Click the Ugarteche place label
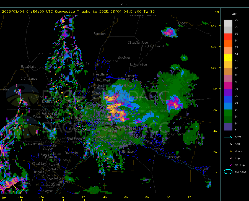The image size is (249, 201). tap(75, 139)
